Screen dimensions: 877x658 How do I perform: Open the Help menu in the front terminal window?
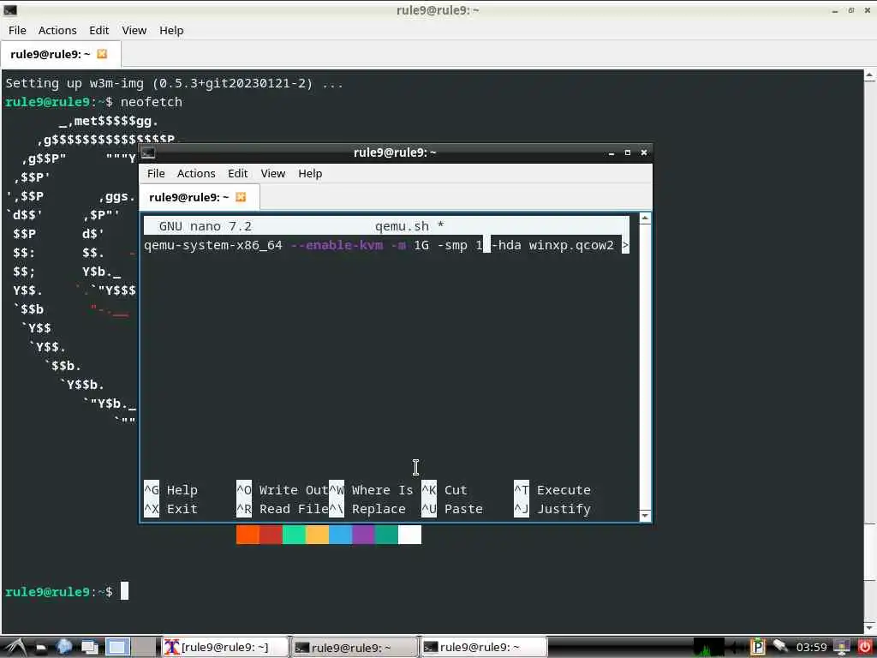(x=310, y=173)
